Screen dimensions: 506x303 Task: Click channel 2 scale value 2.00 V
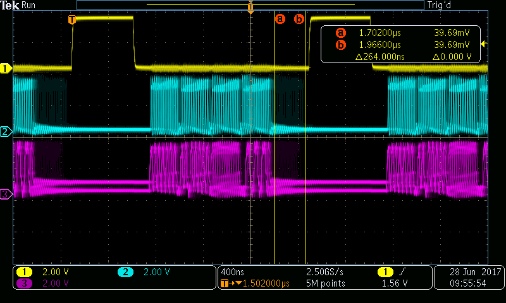[156, 272]
